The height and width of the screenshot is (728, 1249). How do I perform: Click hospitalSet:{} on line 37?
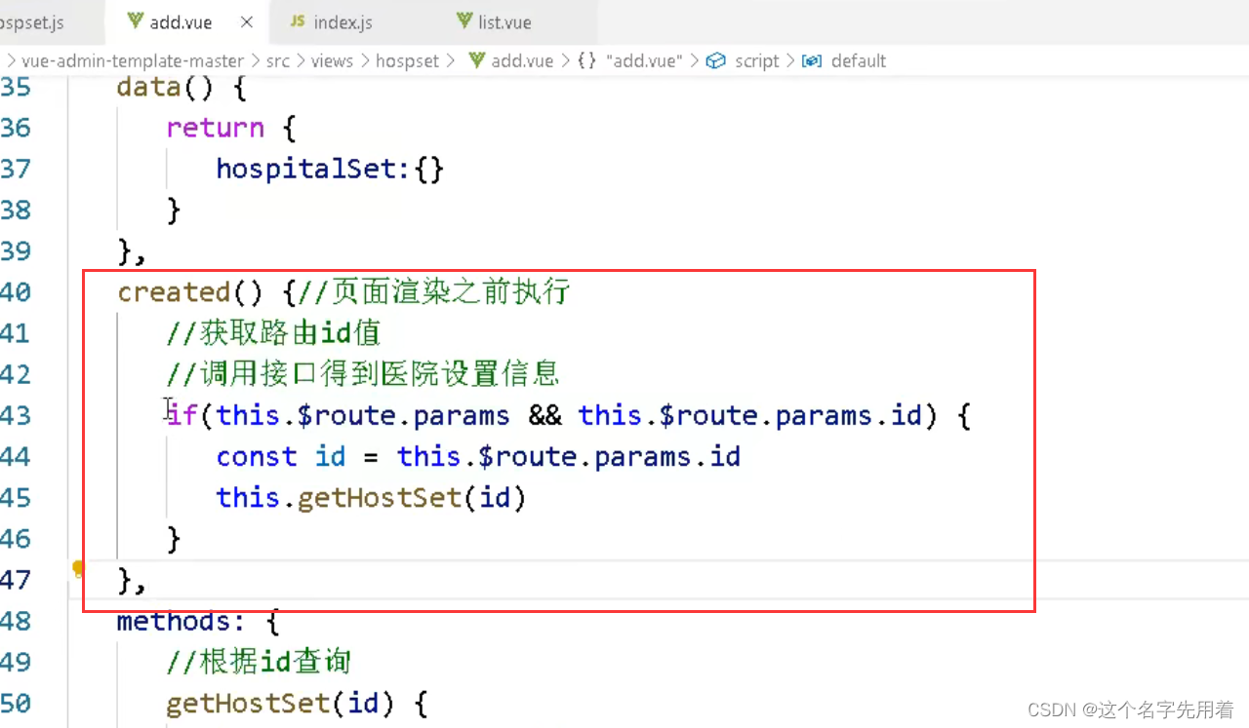pyautogui.click(x=330, y=169)
